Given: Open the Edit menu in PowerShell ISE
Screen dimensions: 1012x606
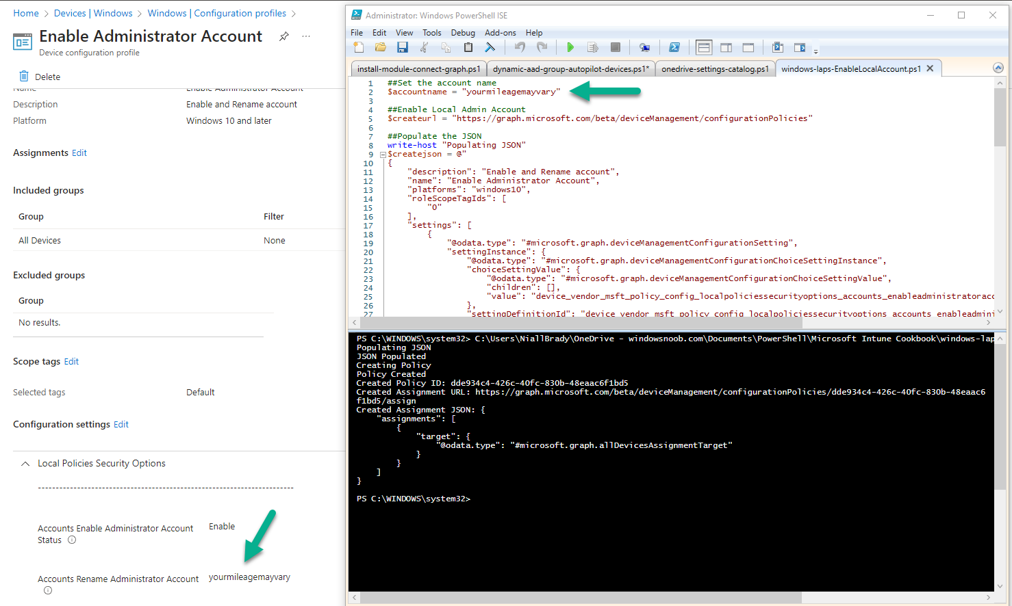Looking at the screenshot, I should tap(379, 32).
